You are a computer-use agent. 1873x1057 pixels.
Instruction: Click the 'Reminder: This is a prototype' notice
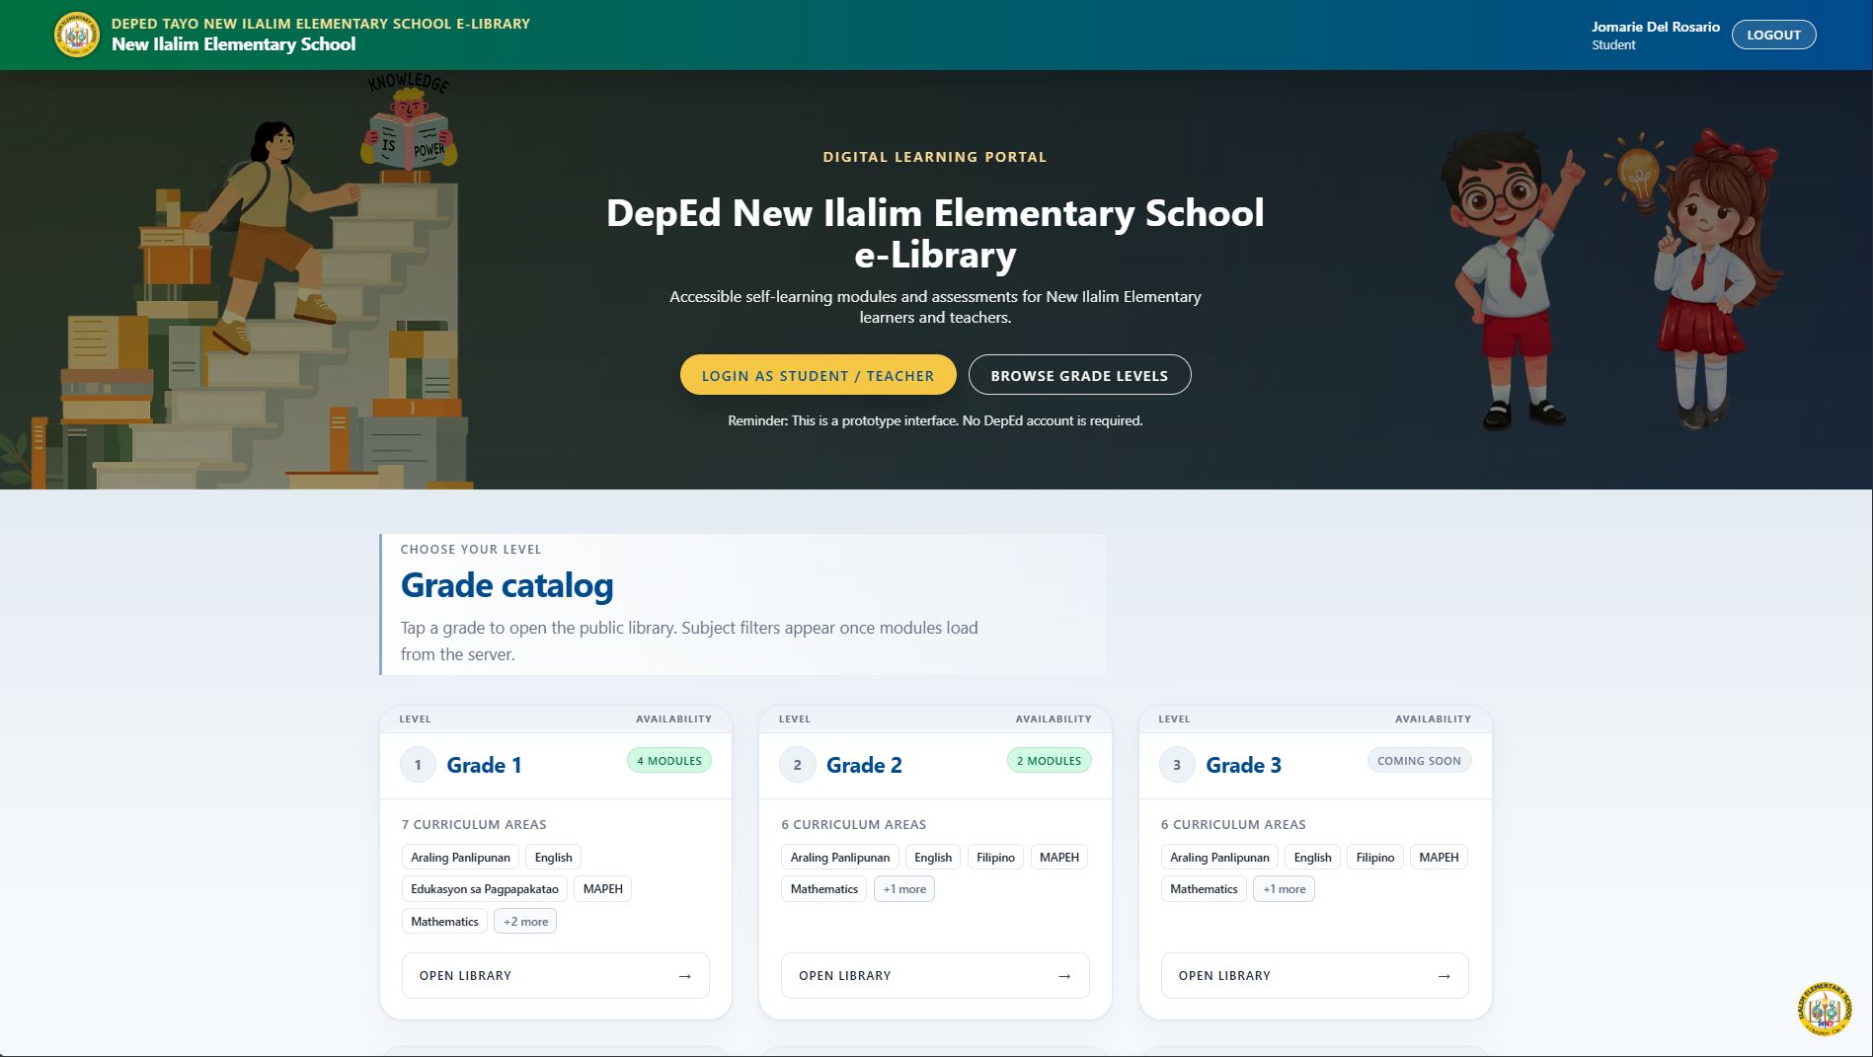[935, 420]
